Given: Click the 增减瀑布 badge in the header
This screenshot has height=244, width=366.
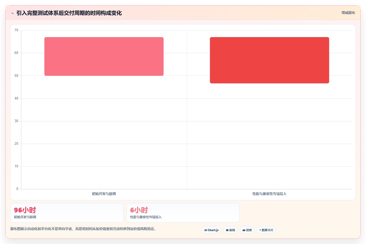Looking at the screenshot, I should [x=348, y=13].
